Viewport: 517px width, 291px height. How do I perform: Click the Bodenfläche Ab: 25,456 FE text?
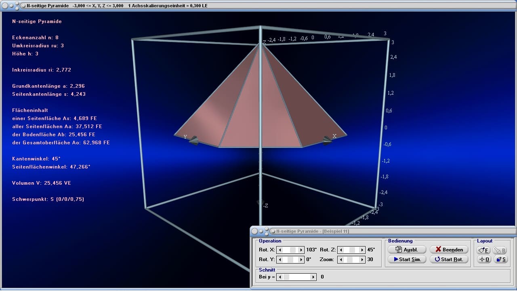54,135
